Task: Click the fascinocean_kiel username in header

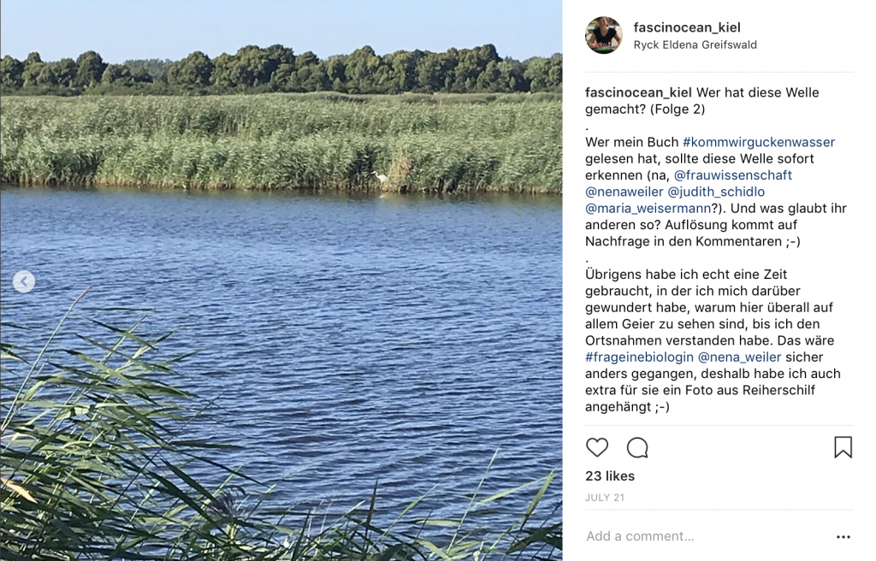Action: (x=687, y=27)
